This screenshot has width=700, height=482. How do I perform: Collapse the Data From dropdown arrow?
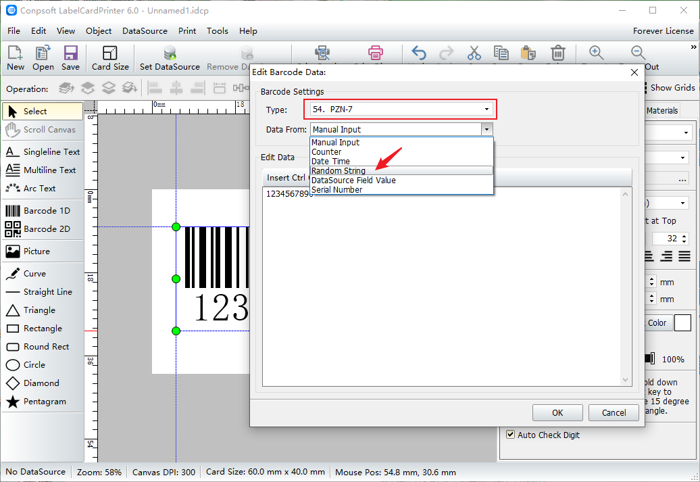click(x=487, y=130)
